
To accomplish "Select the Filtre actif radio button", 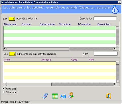I will tap(4, 89).
